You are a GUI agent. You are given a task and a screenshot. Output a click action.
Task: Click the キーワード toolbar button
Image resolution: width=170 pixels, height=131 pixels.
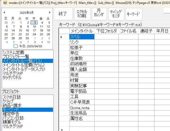pos(133,14)
